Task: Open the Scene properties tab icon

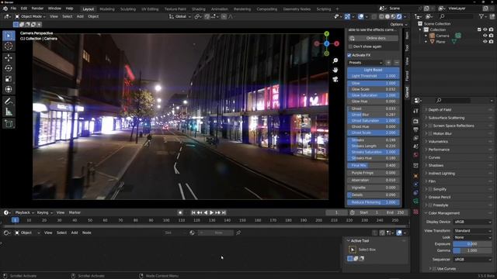Action: 416,146
